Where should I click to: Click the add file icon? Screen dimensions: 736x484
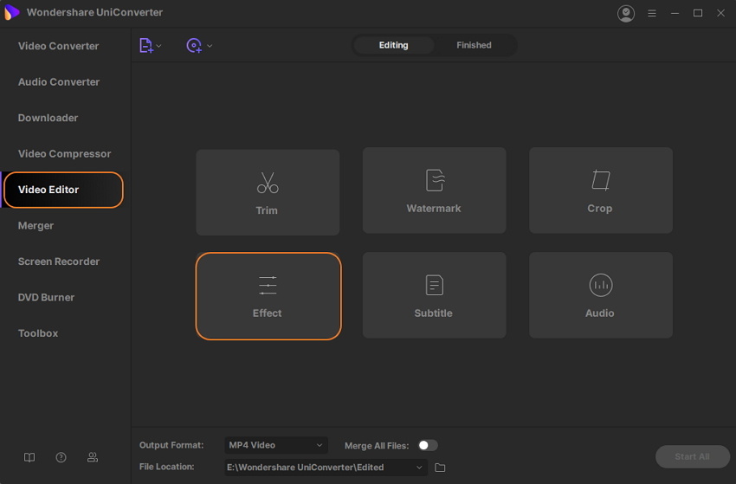(145, 46)
